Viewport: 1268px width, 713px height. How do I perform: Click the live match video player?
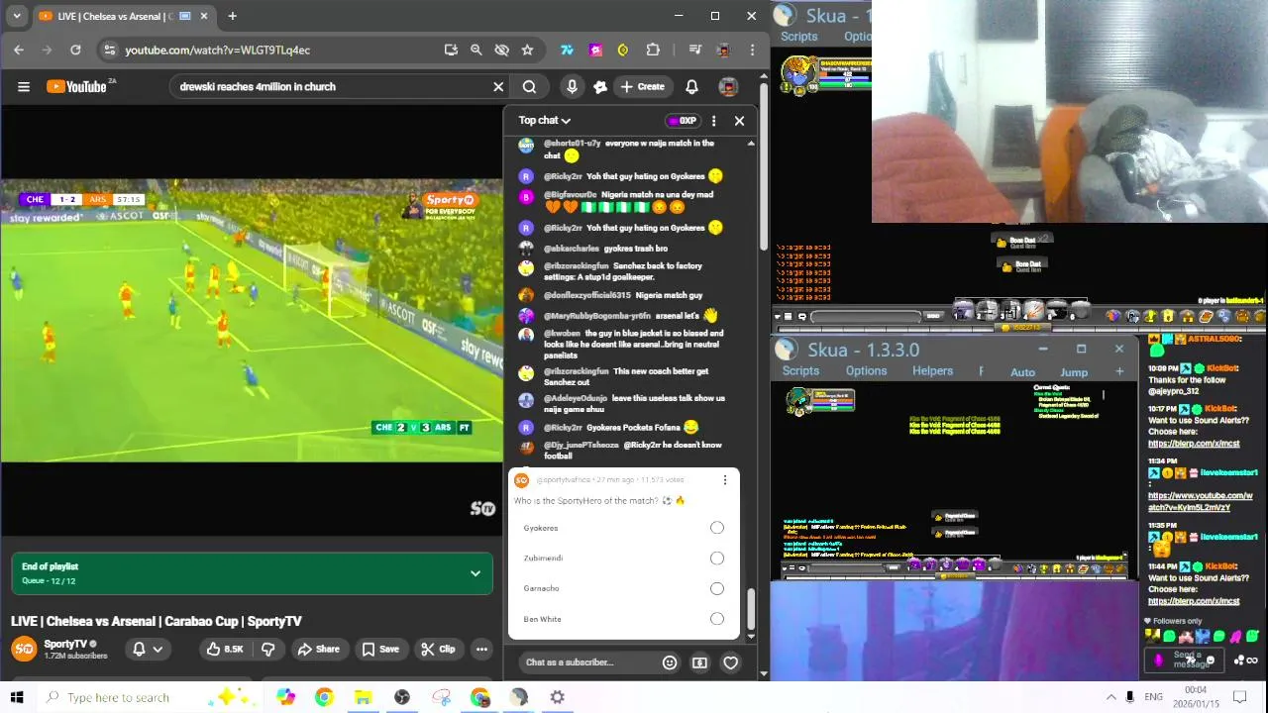click(x=252, y=320)
